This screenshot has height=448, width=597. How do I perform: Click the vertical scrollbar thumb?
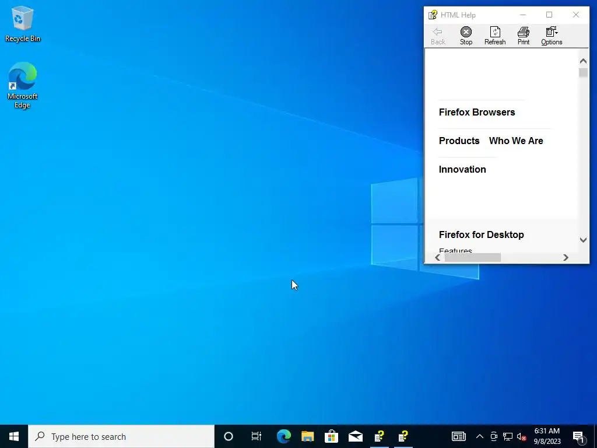pyautogui.click(x=583, y=72)
